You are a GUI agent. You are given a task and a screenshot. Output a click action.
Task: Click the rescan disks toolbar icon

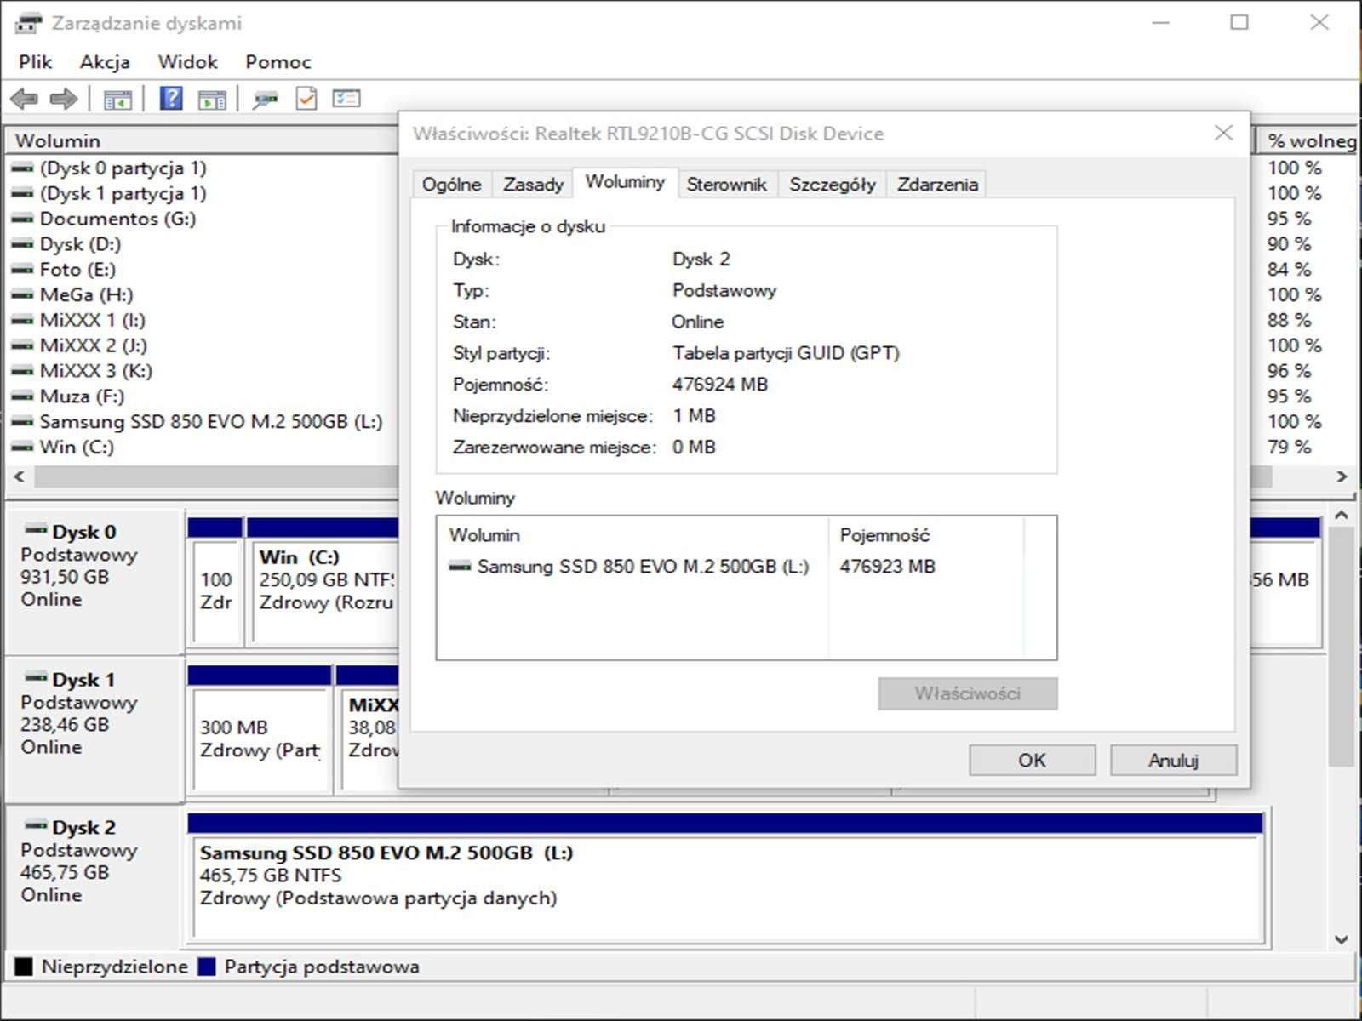coord(266,100)
